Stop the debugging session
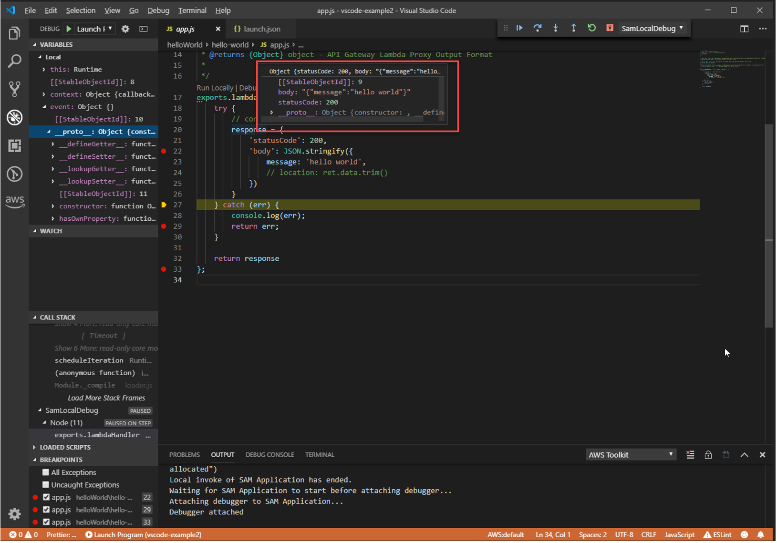Screen dimensions: 777x543 pos(611,28)
